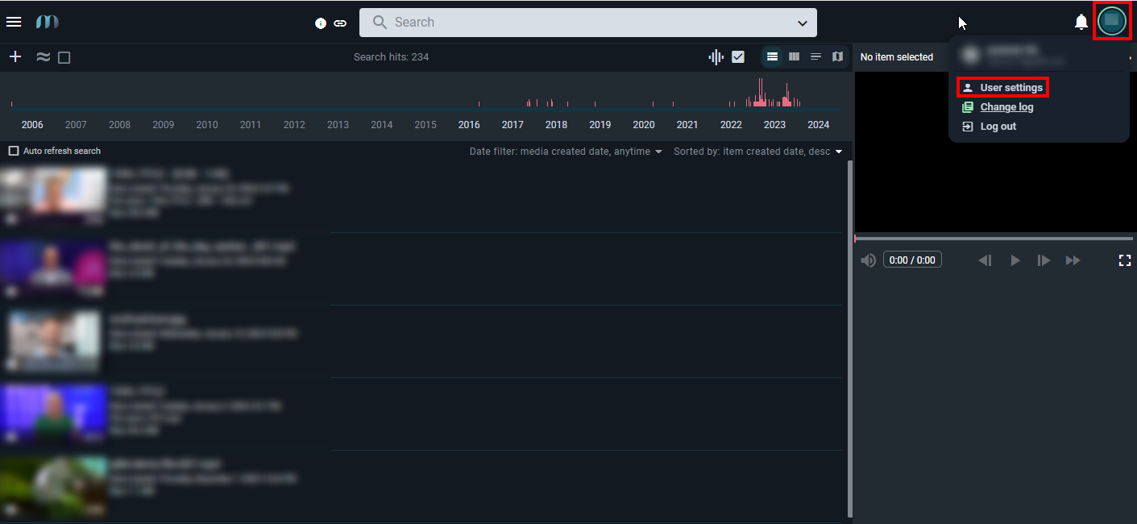The width and height of the screenshot is (1137, 524).
Task: Switch to the map view icon
Action: [x=837, y=56]
